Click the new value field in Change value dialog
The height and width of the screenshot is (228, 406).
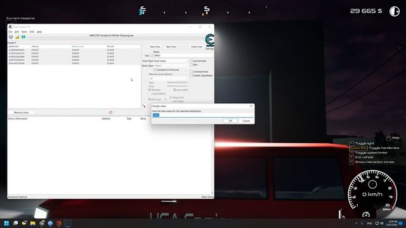point(203,115)
